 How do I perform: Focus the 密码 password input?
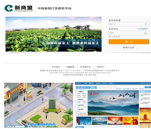click(x=129, y=33)
